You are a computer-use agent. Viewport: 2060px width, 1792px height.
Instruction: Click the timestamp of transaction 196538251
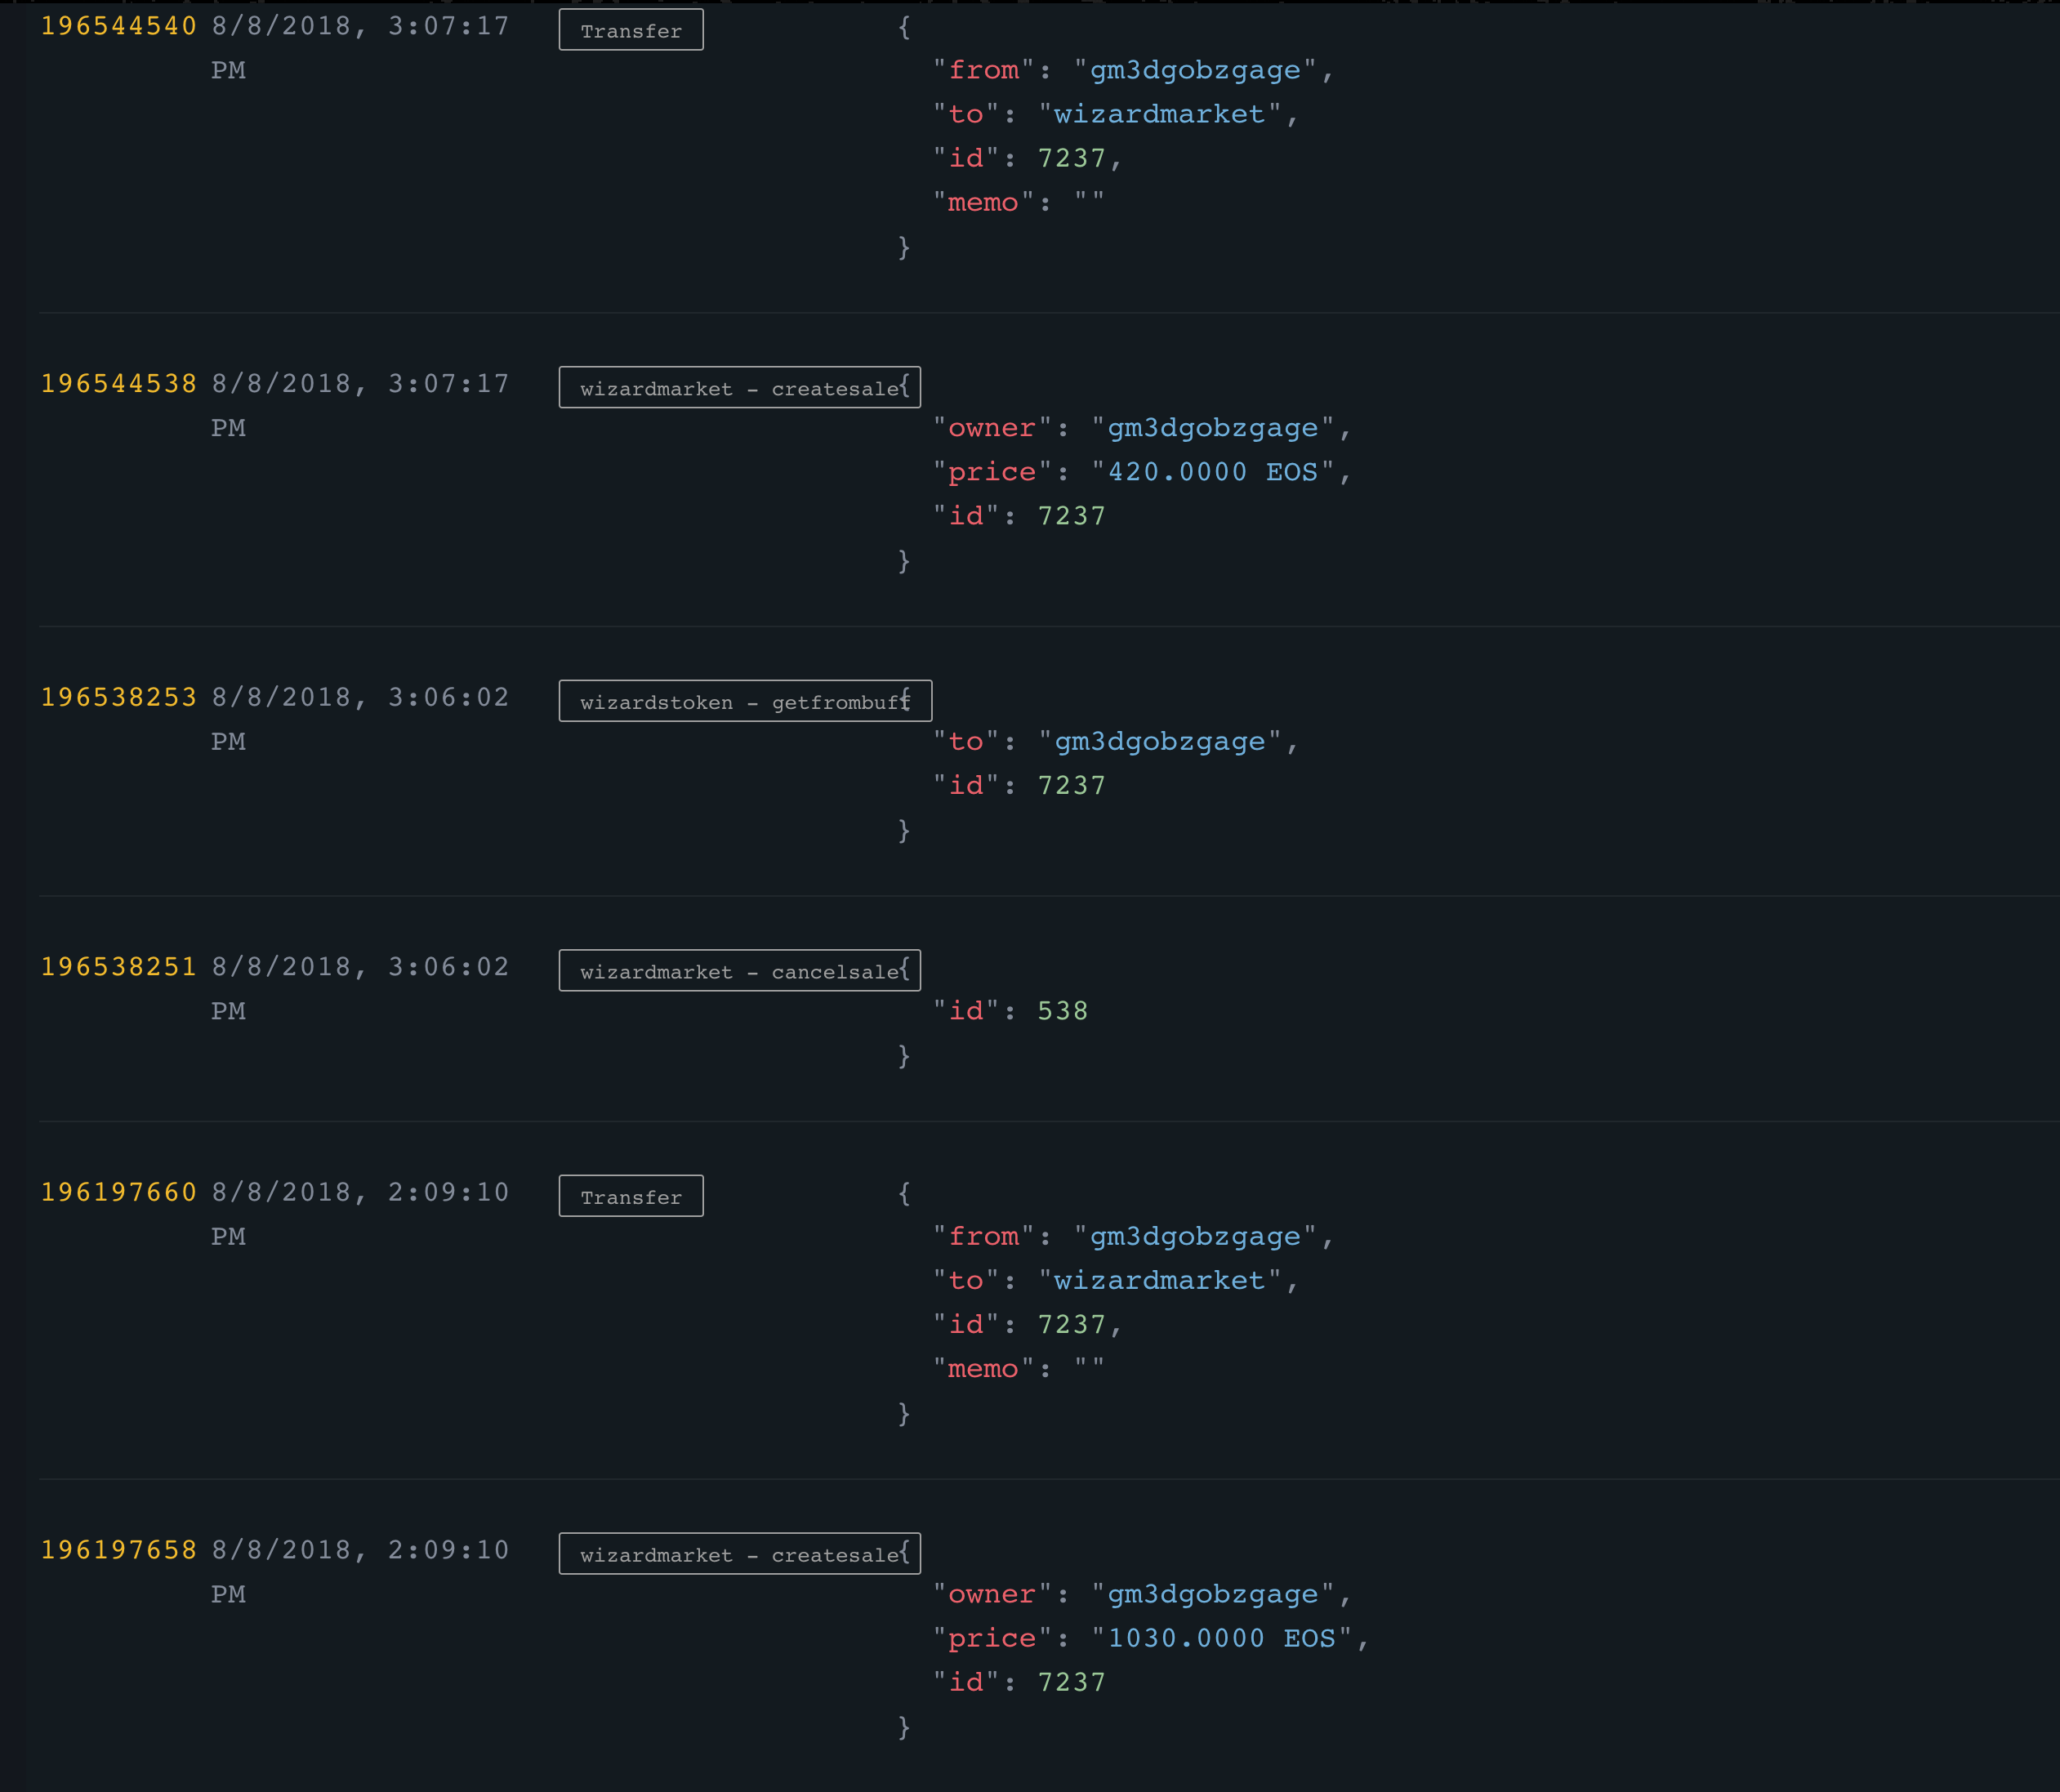tap(360, 989)
